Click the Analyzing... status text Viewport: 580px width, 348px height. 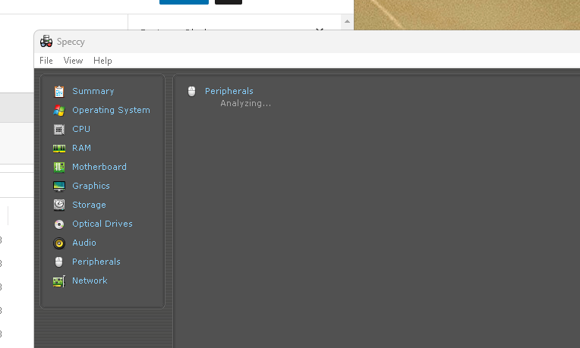[246, 103]
